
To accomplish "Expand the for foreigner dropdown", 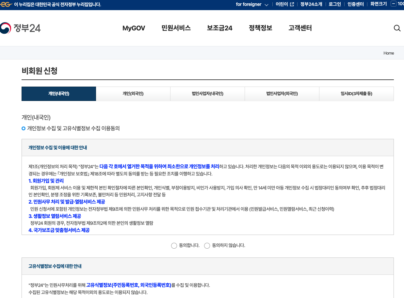I will 252,4.
